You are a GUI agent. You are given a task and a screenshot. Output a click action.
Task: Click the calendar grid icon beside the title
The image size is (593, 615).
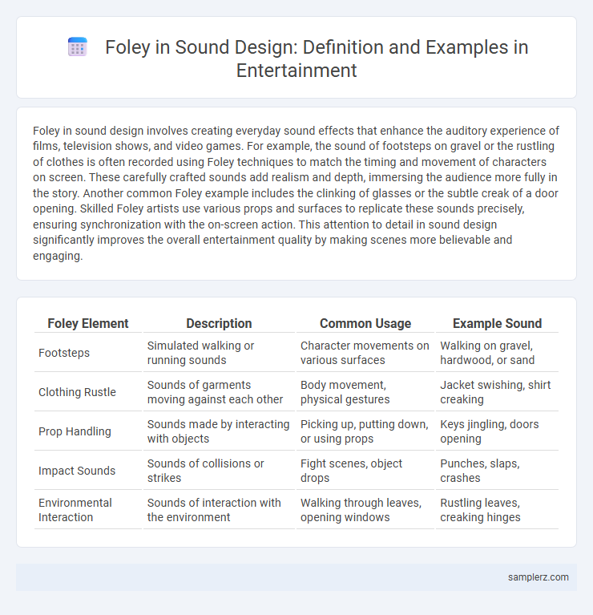[78, 47]
